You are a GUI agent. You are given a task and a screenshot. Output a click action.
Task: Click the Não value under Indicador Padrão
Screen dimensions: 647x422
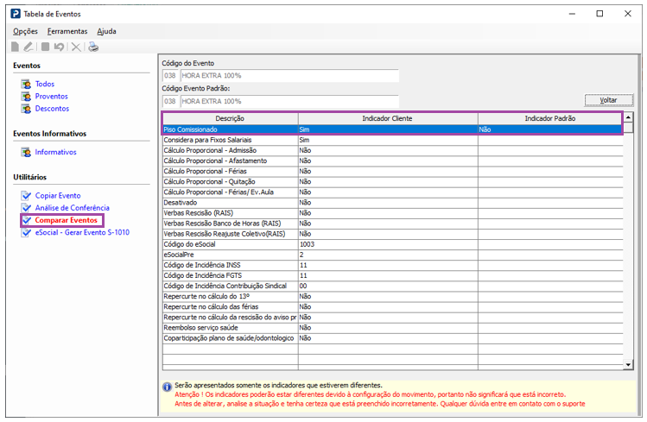485,129
